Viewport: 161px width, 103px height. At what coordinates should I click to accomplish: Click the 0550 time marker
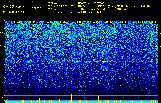(155, 22)
